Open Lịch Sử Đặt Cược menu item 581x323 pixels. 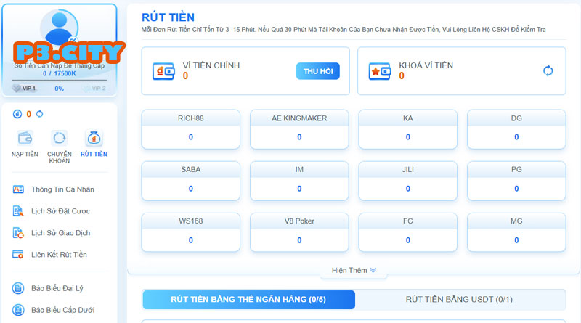click(60, 211)
